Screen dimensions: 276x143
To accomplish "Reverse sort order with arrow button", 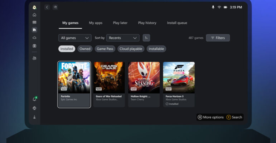I will click(x=146, y=38).
